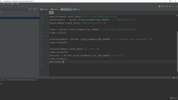The height and width of the screenshot is (100, 178).
Task: Minimize the PyCharm window
Action: tap(165, 1)
